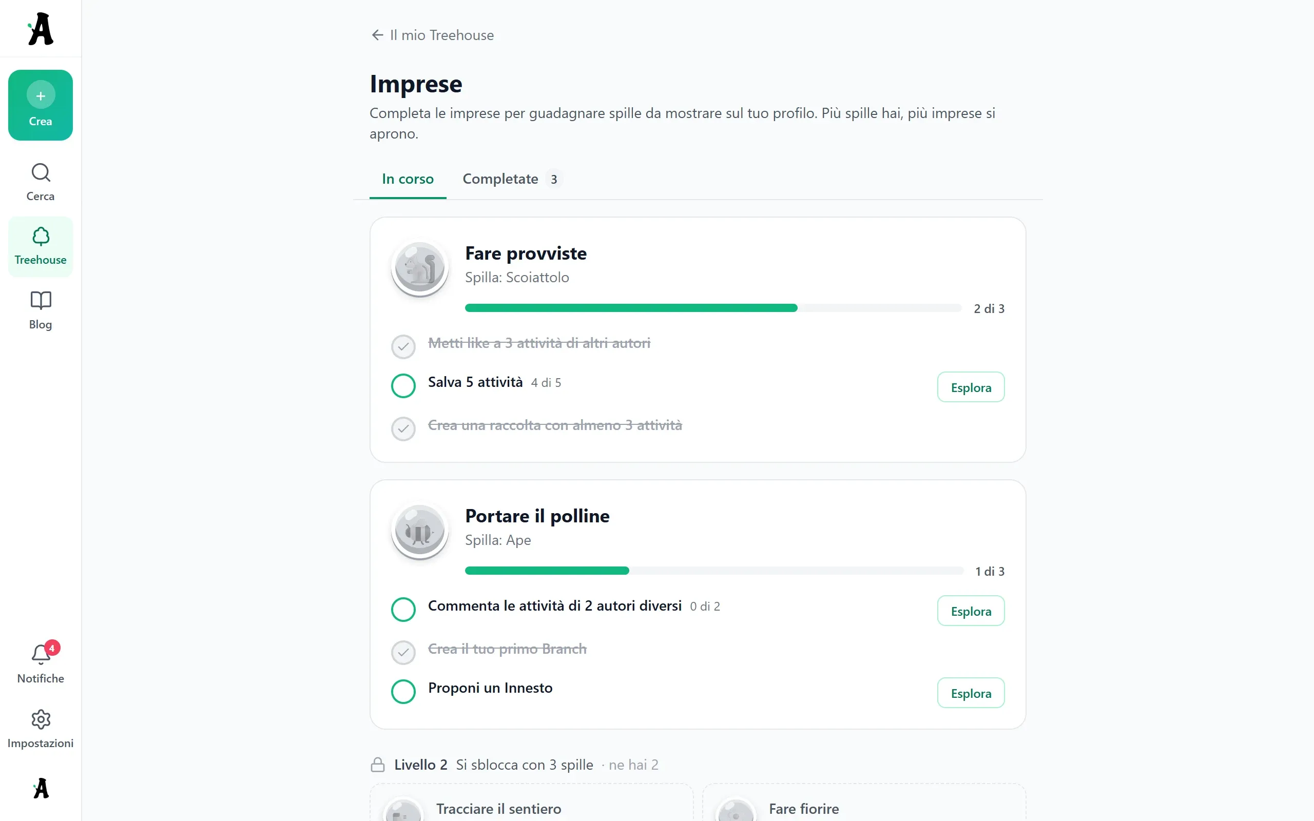Go to the Treehouse section

point(40,246)
